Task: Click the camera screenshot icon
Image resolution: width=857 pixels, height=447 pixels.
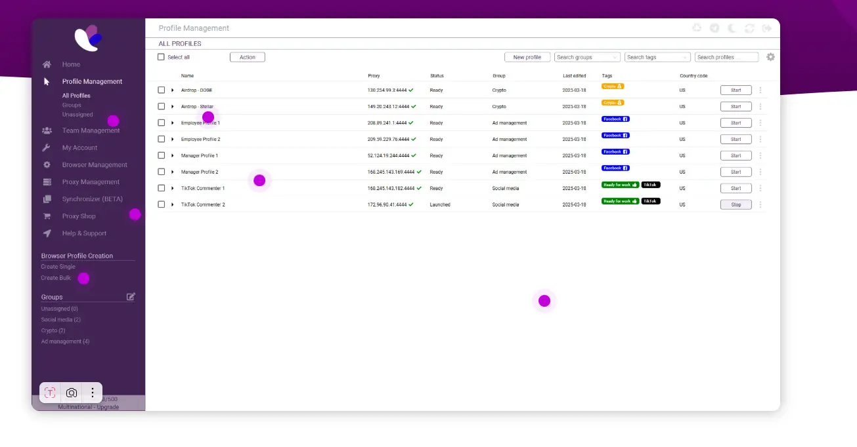Action: pyautogui.click(x=72, y=393)
